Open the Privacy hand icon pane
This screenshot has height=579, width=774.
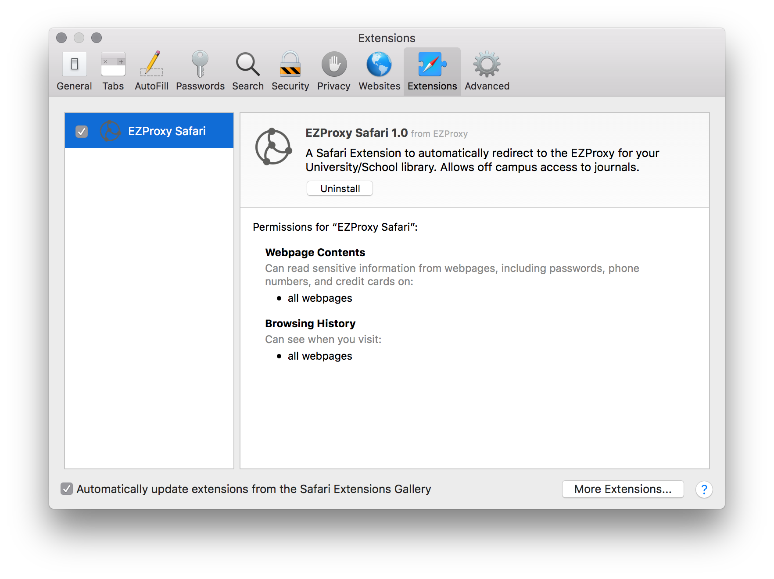[x=334, y=71]
